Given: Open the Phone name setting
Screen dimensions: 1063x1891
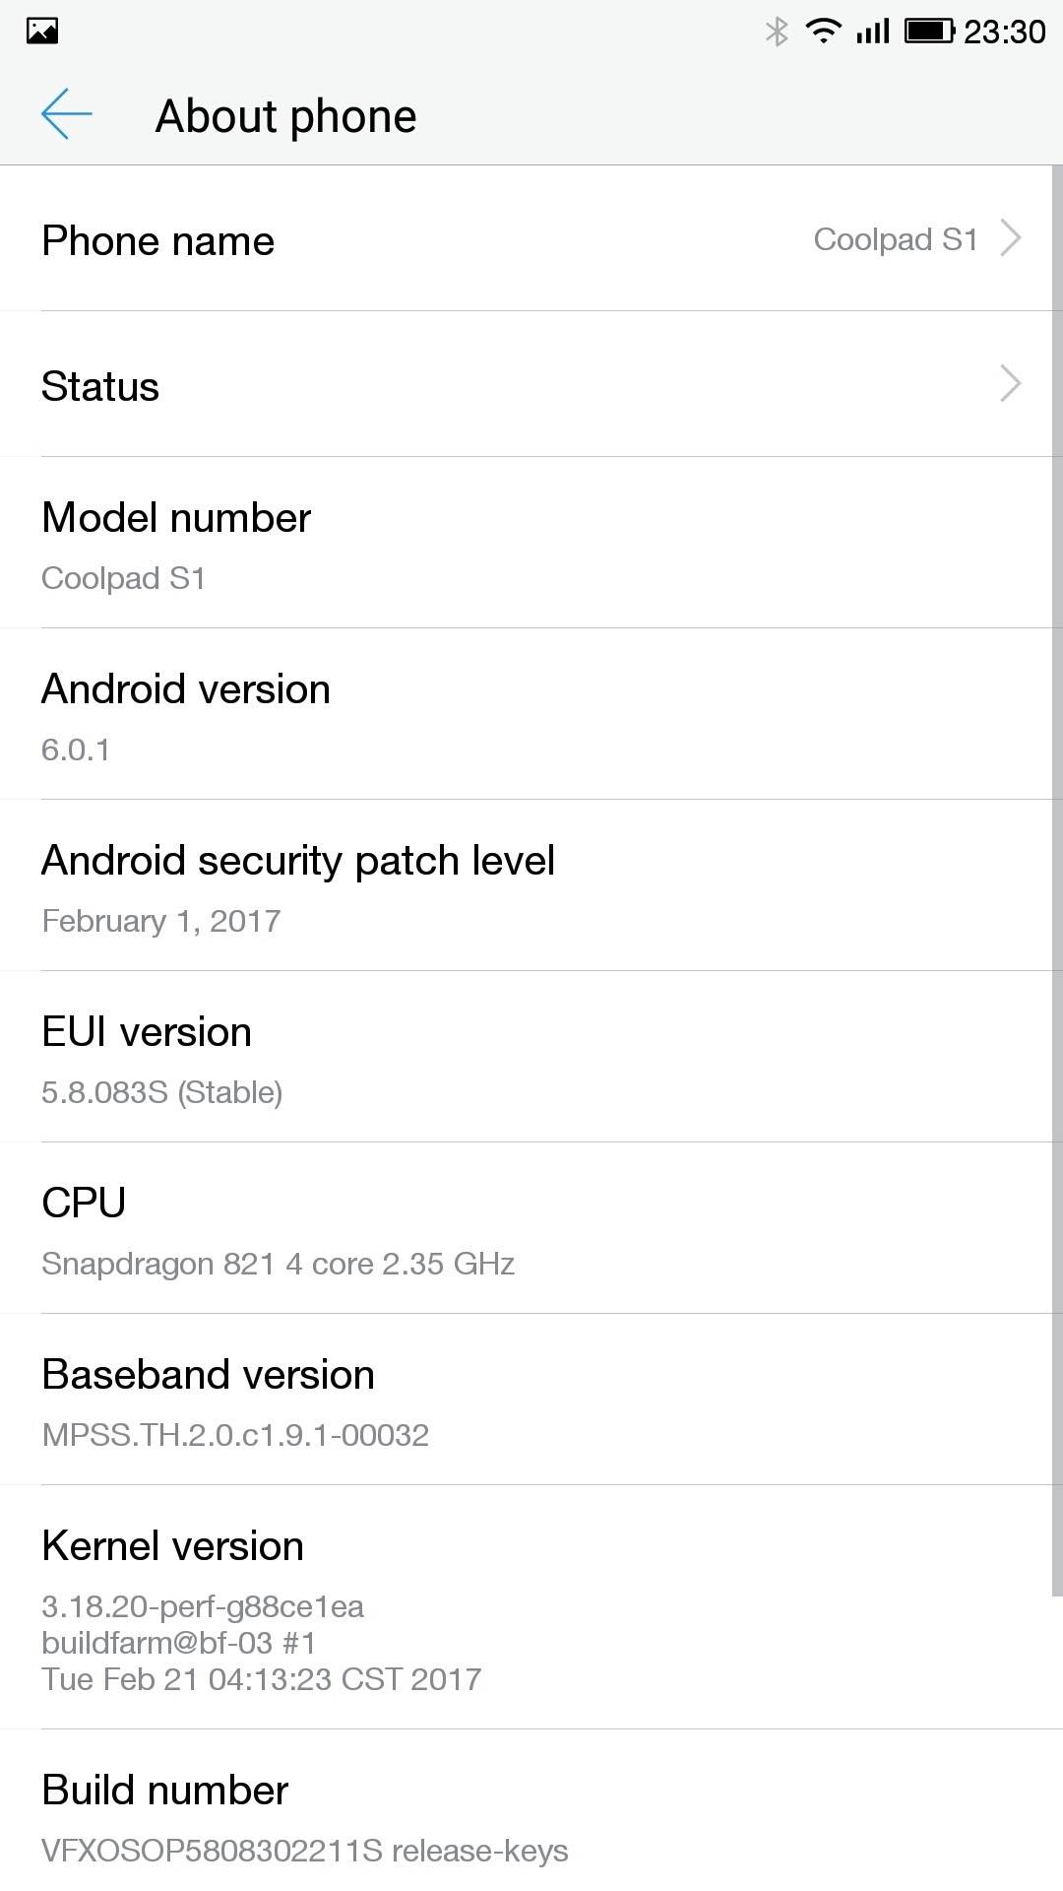Looking at the screenshot, I should [158, 241].
